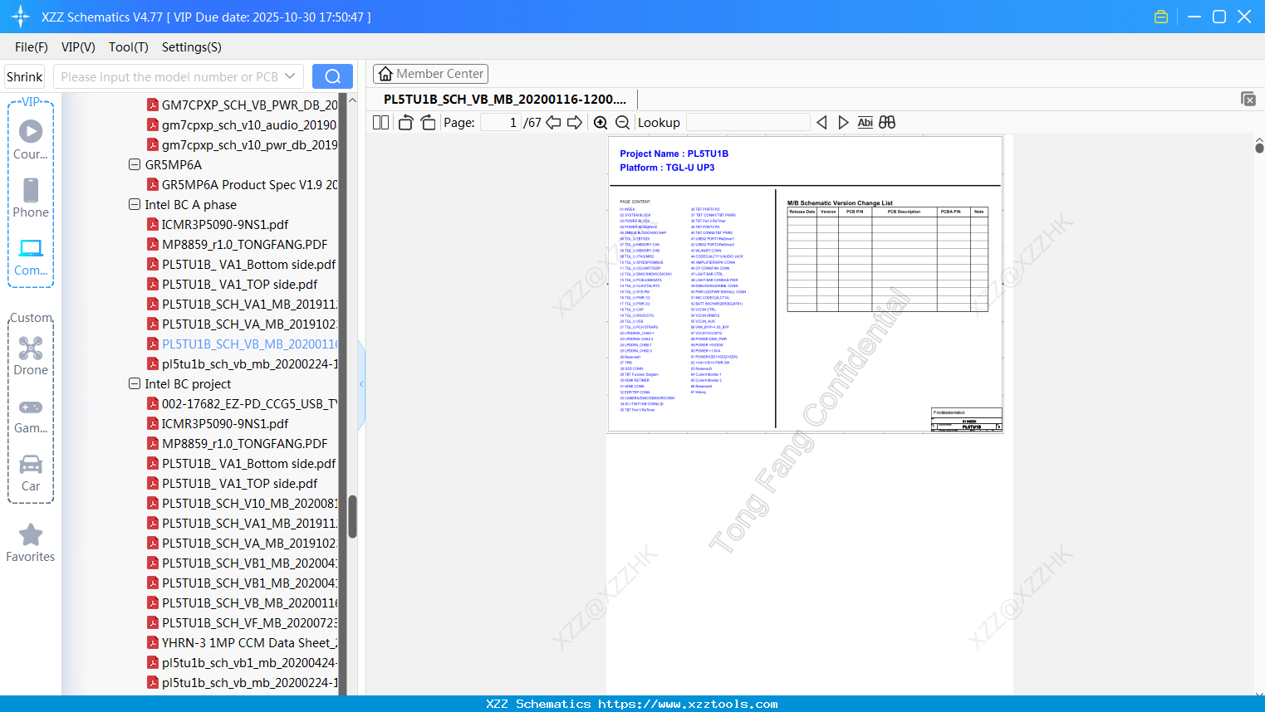Screen dimensions: 1265x712
Task: Select the PL5TU1B_SCH_VB_MB document tab
Action: (x=505, y=99)
